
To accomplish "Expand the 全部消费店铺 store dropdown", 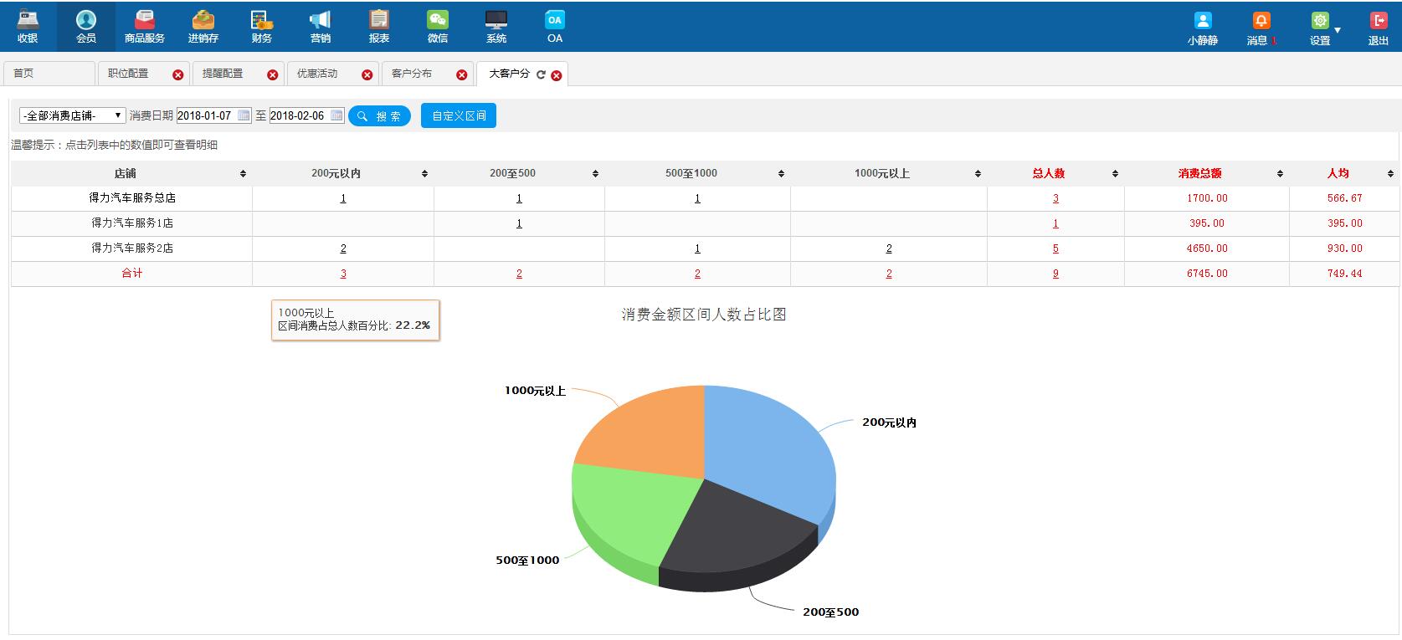I will click(x=73, y=115).
